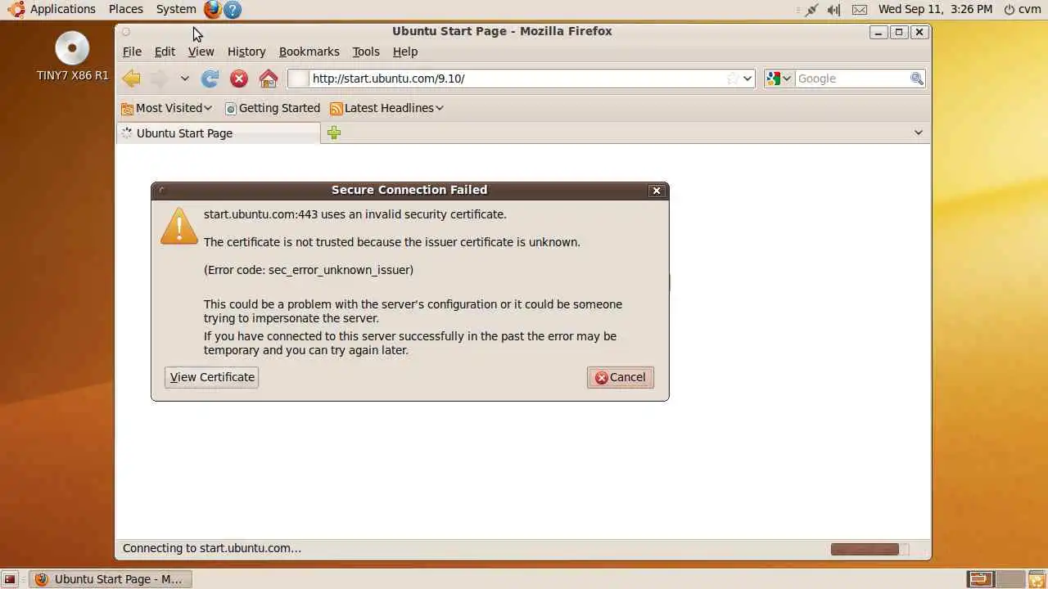Click View Certificate button
This screenshot has height=589, width=1048.
pos(211,377)
